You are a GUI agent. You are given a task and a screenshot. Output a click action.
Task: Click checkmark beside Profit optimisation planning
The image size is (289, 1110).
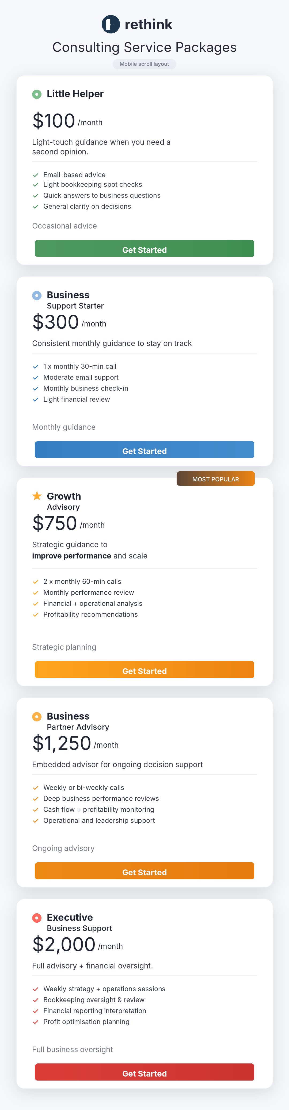tap(36, 1022)
